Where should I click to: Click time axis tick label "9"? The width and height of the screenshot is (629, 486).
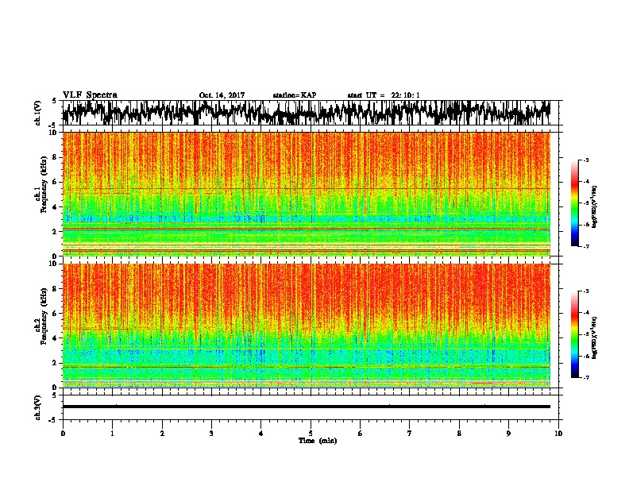[x=508, y=434]
